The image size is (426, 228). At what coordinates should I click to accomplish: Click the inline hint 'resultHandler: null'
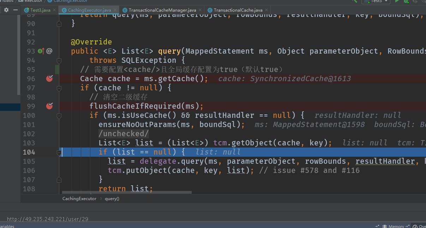coord(358,115)
